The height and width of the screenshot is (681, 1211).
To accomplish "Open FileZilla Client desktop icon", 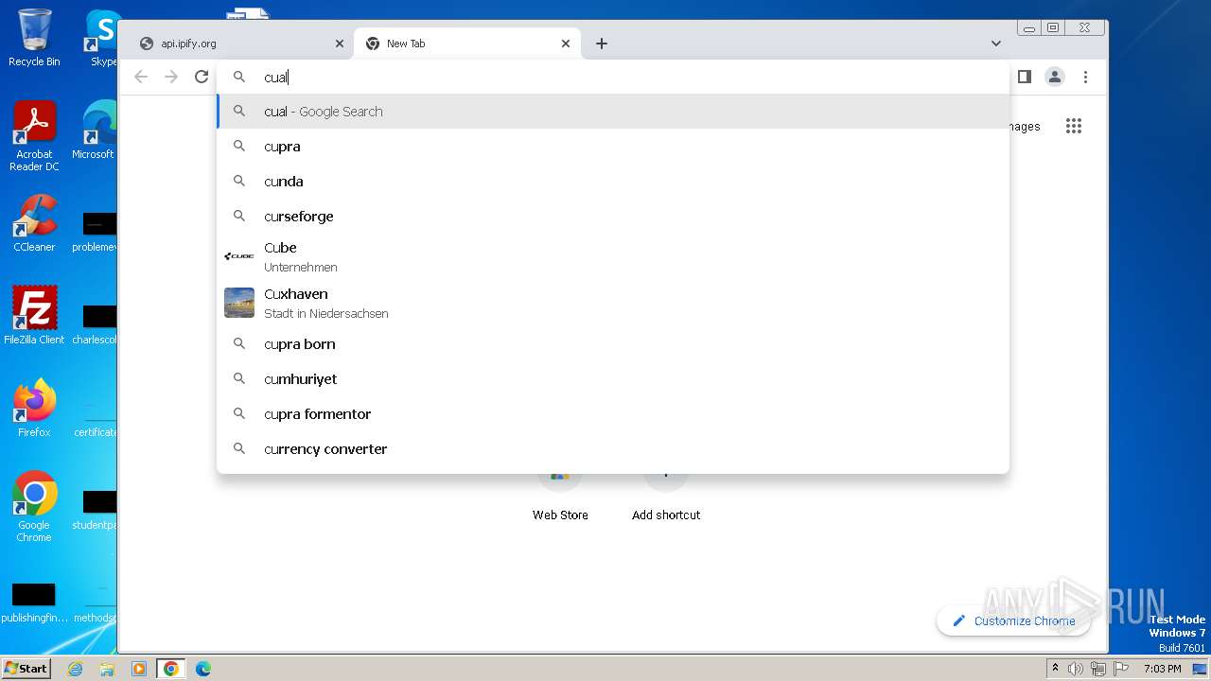I will 34,316.
